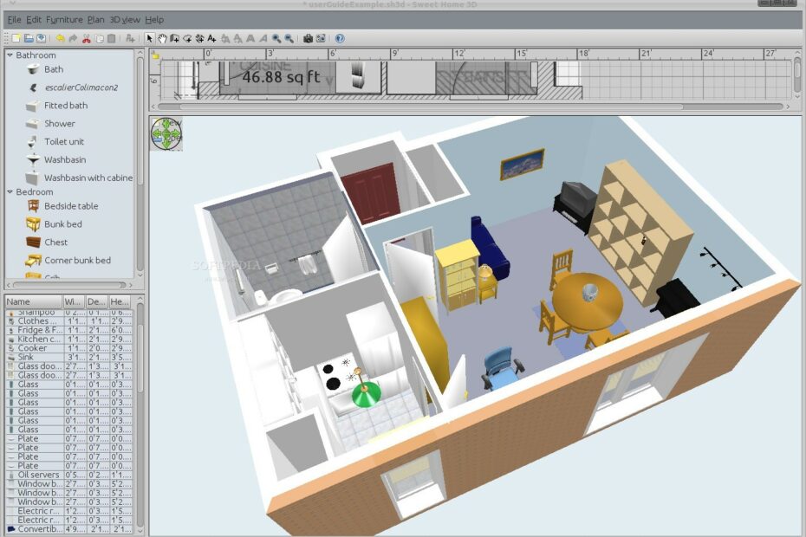
Task: Open the Furniture menu
Action: pyautogui.click(x=64, y=20)
